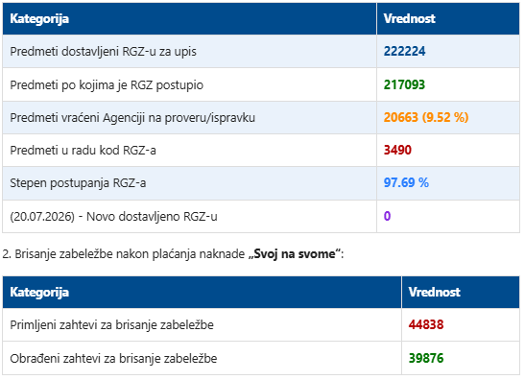Select 'Predmeti vraćeni Agenciji na proveru/ispravku' label
The image size is (525, 380).
click(x=132, y=118)
